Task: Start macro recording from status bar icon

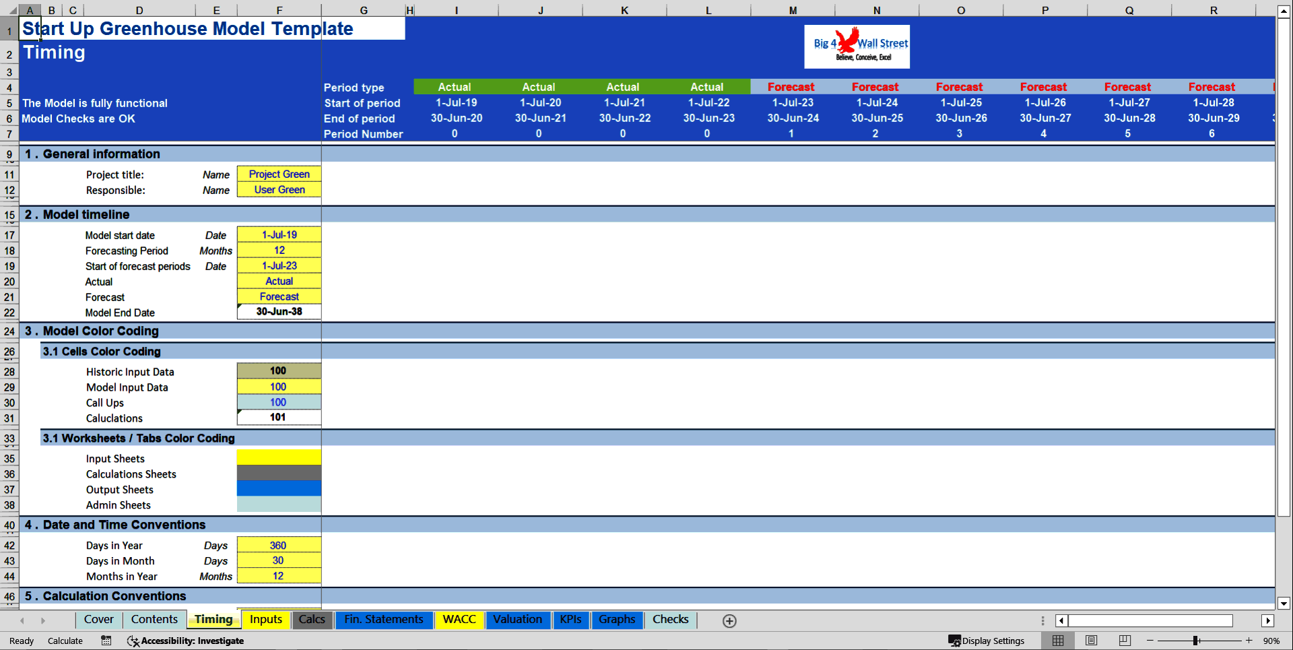Action: pyautogui.click(x=106, y=641)
